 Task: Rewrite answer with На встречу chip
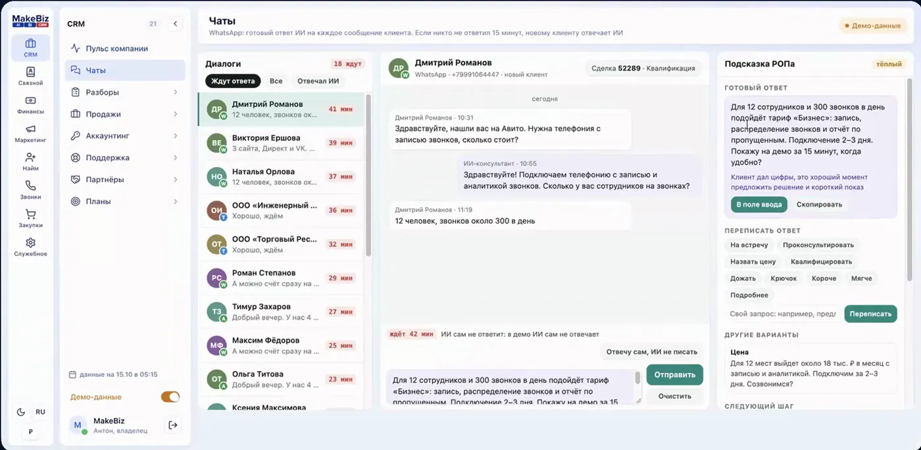(749, 245)
